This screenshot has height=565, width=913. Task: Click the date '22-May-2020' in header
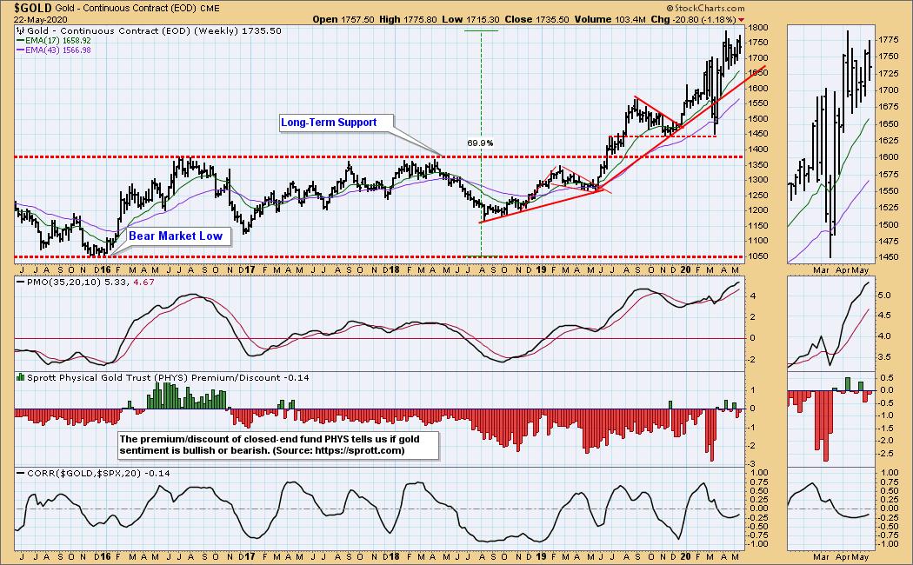coord(41,19)
